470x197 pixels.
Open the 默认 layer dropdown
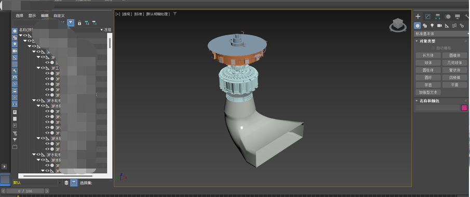coord(60,183)
